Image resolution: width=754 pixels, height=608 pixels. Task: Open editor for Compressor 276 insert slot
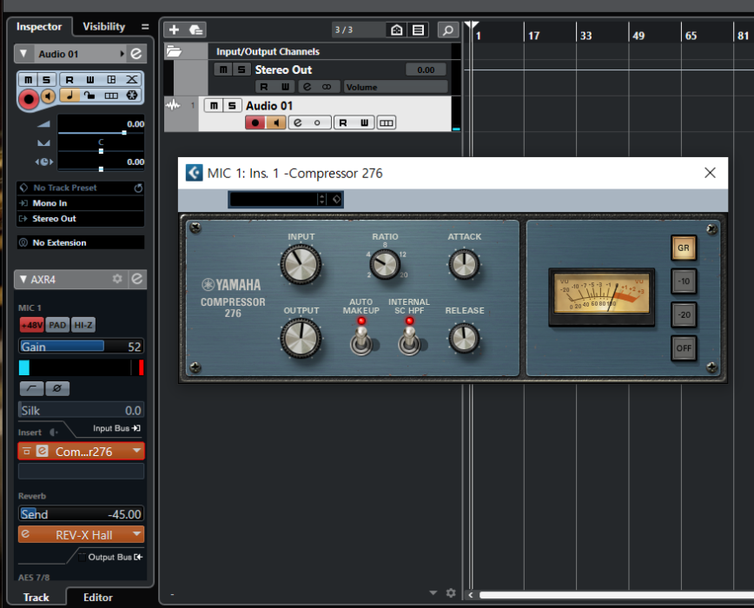[x=43, y=452]
